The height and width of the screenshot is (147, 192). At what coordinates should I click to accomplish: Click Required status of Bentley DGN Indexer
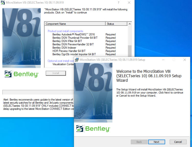point(110,48)
